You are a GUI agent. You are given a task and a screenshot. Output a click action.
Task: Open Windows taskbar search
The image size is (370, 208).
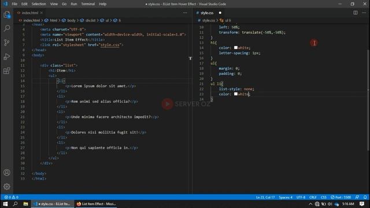[16, 204]
